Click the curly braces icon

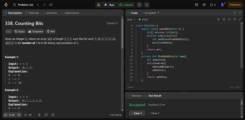pyautogui.click(x=229, y=19)
